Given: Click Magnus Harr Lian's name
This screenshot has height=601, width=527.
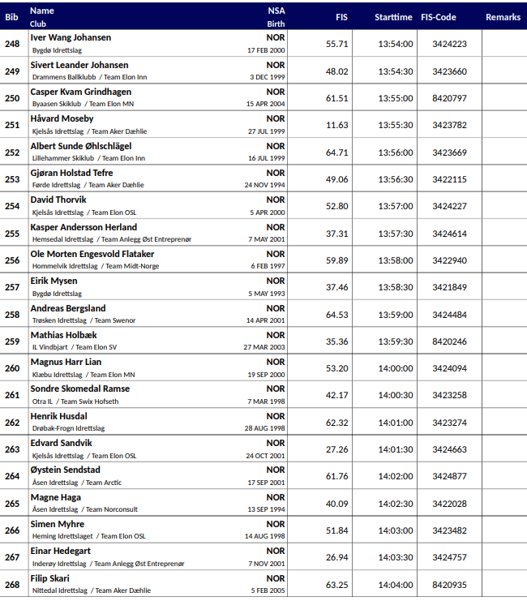Looking at the screenshot, I should [x=66, y=362].
